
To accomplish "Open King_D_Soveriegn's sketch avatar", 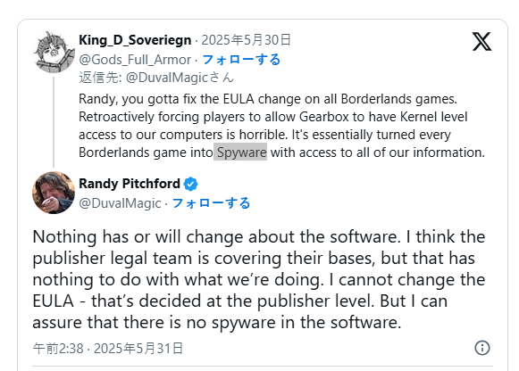I will pyautogui.click(x=54, y=53).
